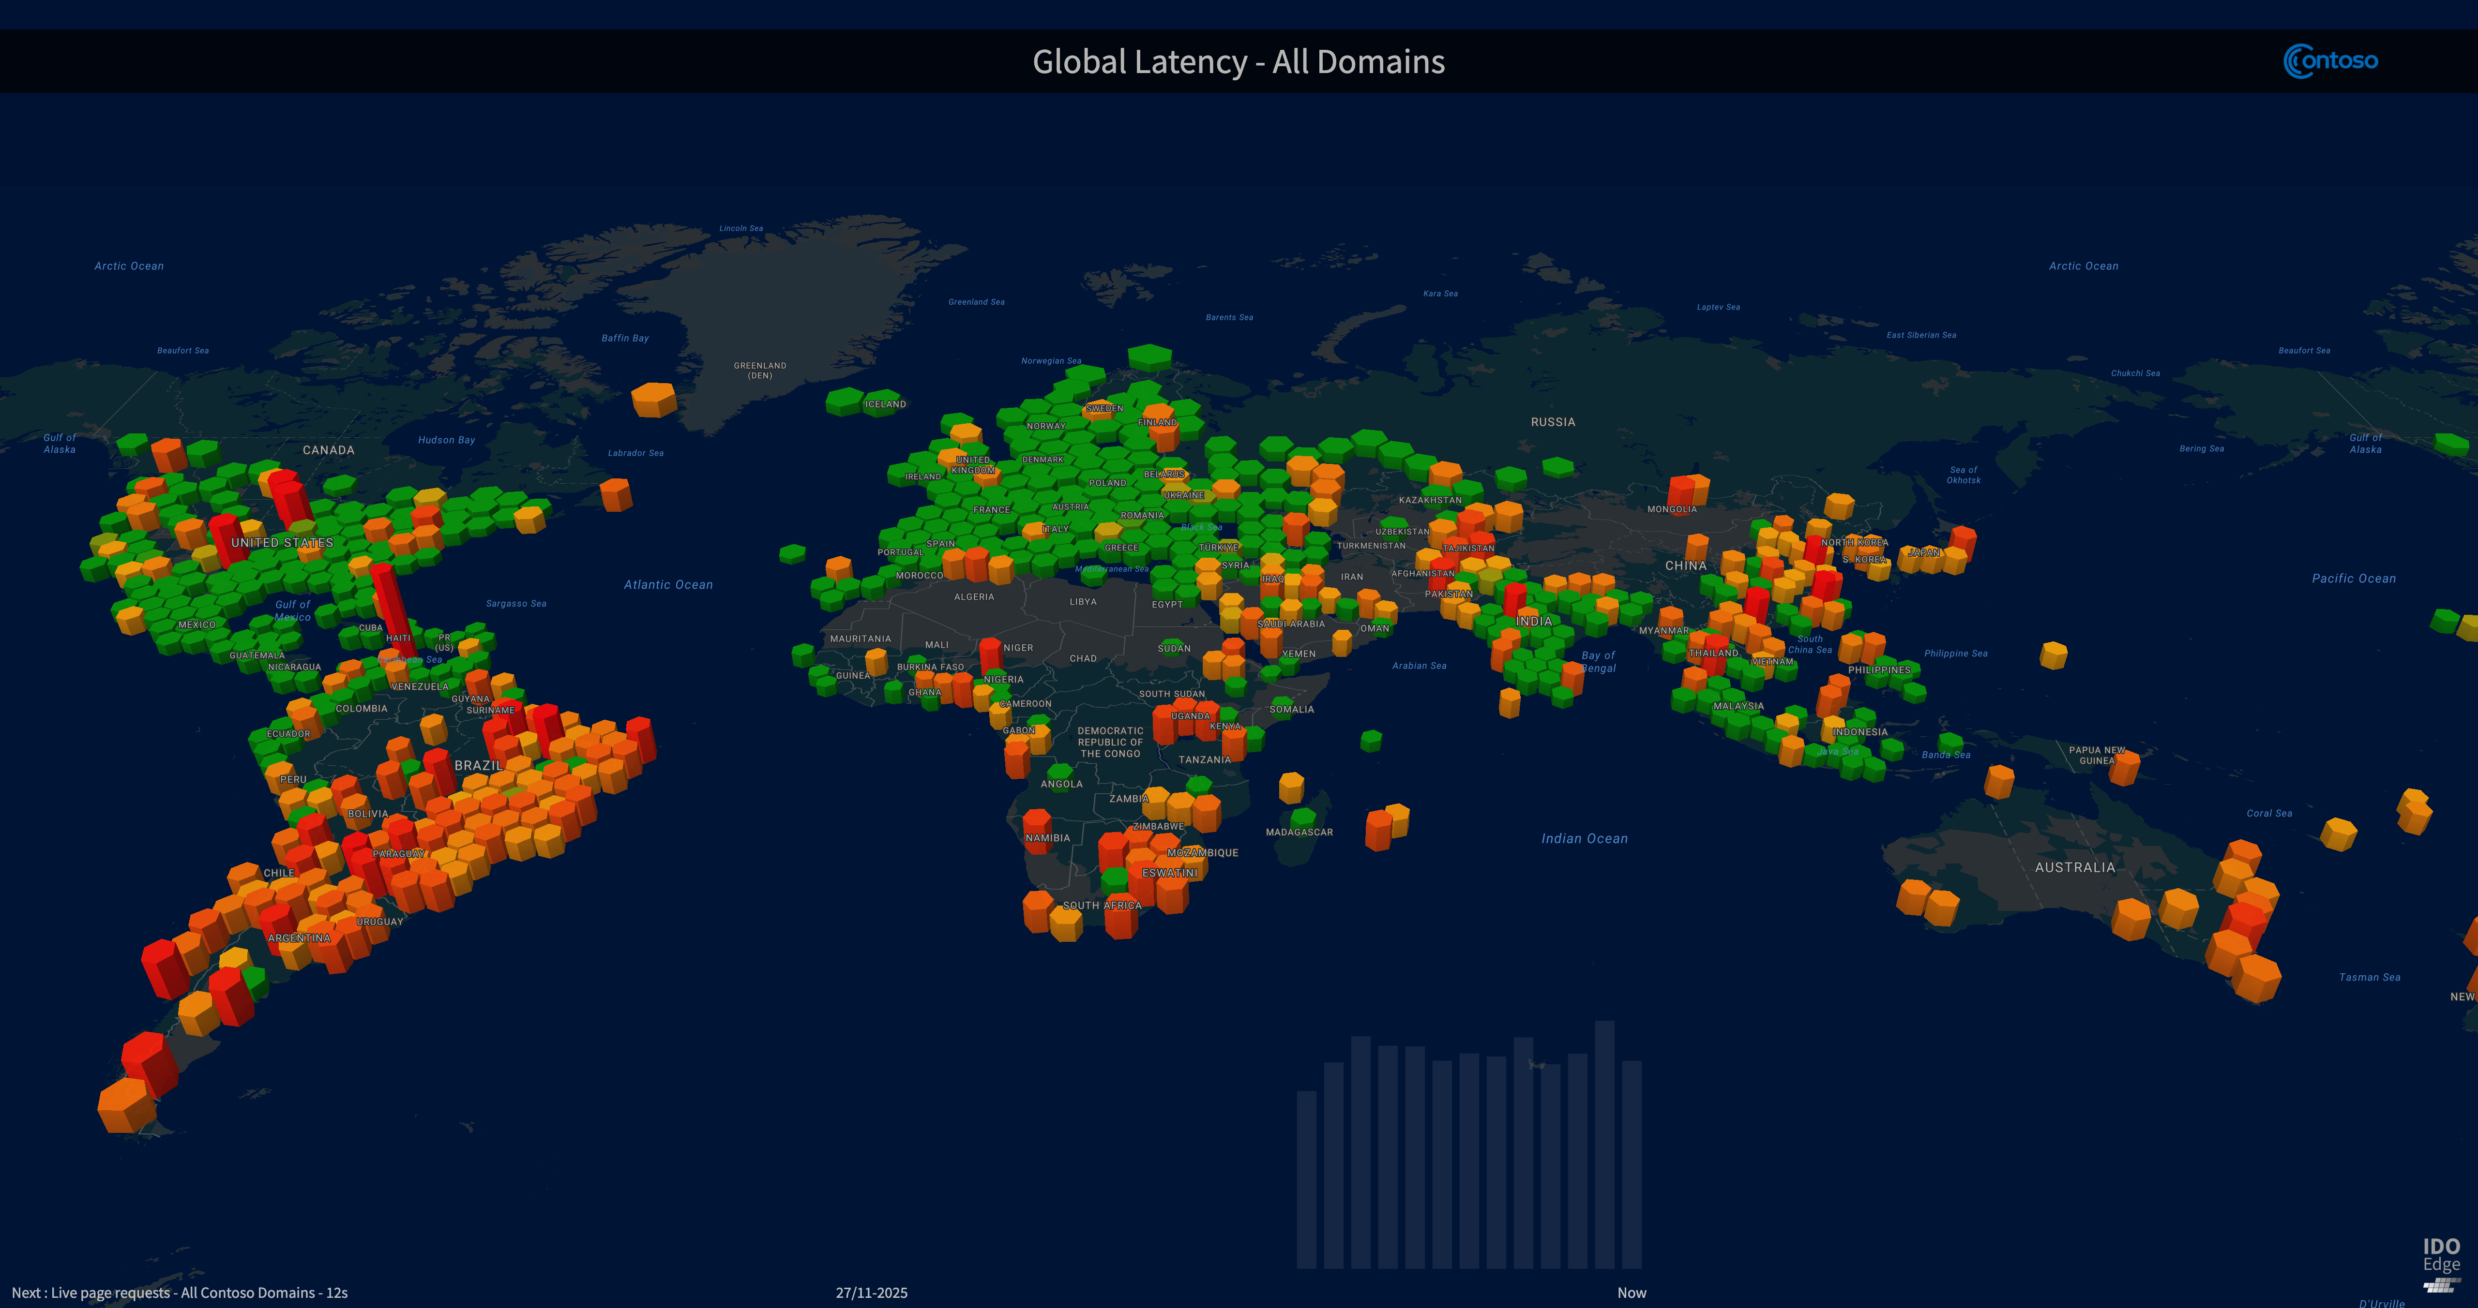The width and height of the screenshot is (2478, 1308).
Task: Click the orange hexagon west of Greenland
Action: point(654,399)
